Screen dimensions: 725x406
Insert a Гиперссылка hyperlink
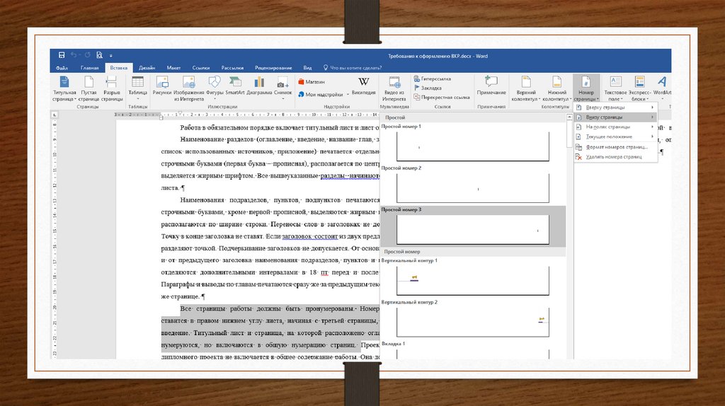pyautogui.click(x=433, y=79)
